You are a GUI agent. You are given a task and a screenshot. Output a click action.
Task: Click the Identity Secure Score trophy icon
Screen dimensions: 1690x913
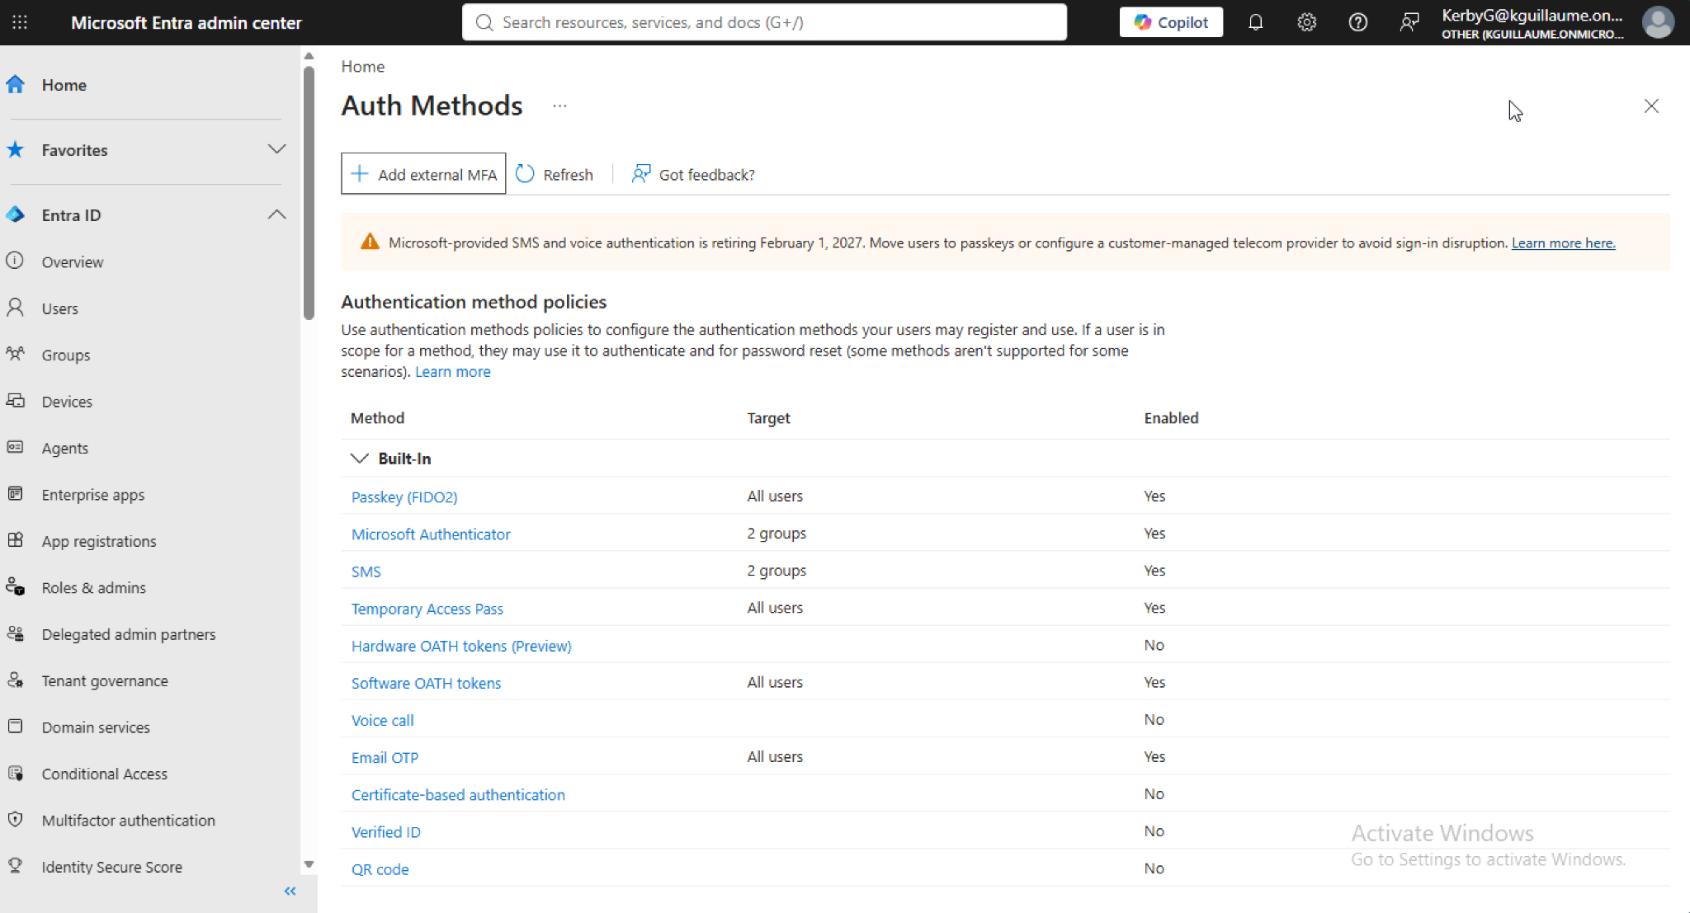15,865
